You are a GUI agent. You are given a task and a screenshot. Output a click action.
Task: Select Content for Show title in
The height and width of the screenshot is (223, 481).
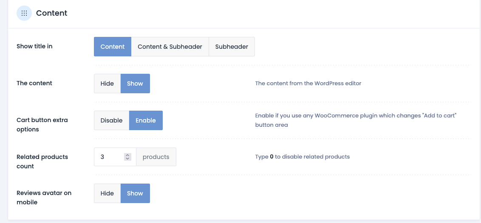tap(113, 47)
